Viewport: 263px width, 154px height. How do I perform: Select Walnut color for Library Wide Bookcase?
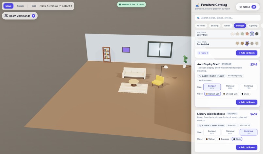click(210, 139)
